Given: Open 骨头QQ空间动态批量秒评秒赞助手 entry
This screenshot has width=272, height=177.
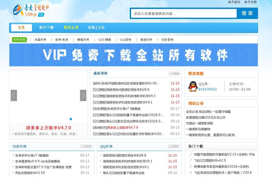Looking at the screenshot, I should point(128,134).
